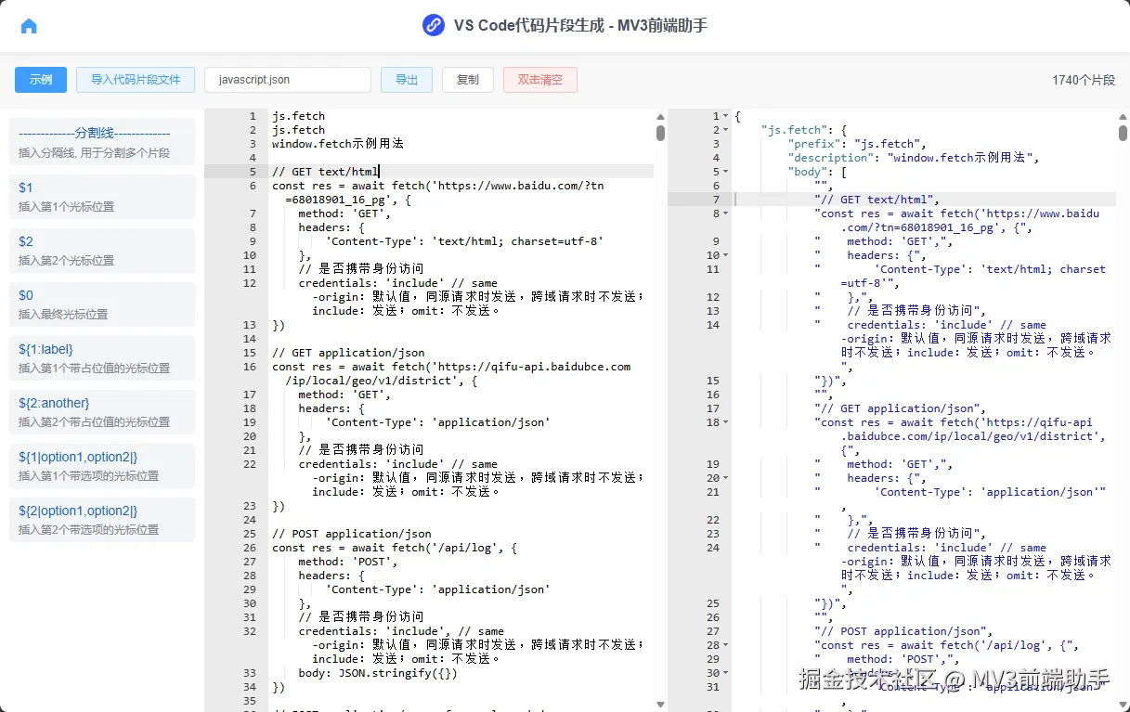Copy the output with the 复制 button
Viewport: 1130px width, 712px height.
[468, 80]
